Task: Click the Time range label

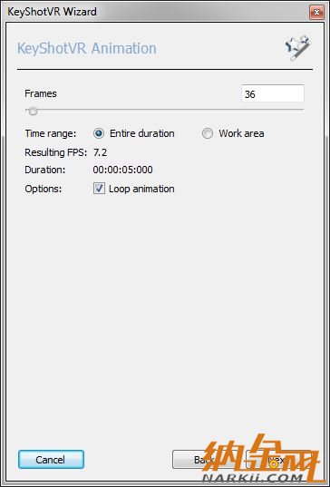Action: [x=50, y=133]
